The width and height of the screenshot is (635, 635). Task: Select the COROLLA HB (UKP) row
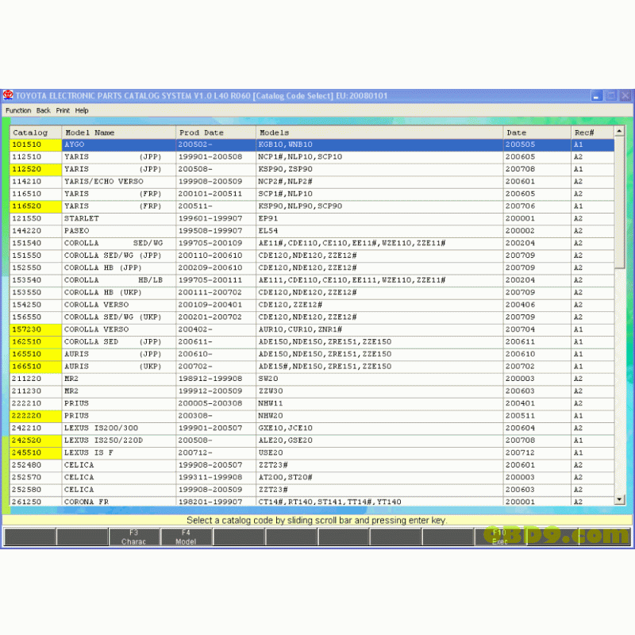312,292
